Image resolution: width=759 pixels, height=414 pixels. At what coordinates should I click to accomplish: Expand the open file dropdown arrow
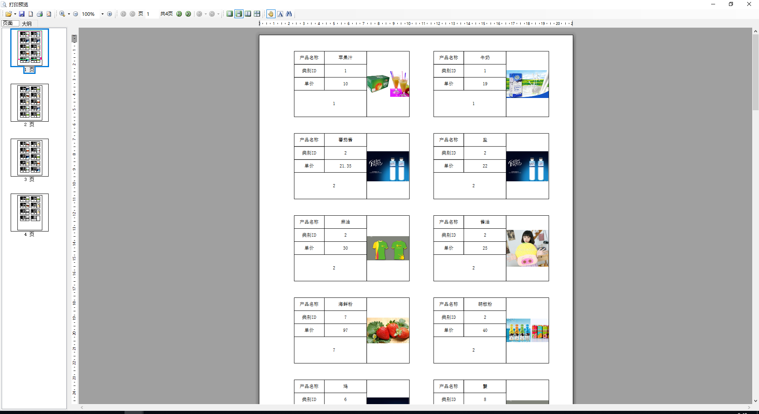(15, 14)
